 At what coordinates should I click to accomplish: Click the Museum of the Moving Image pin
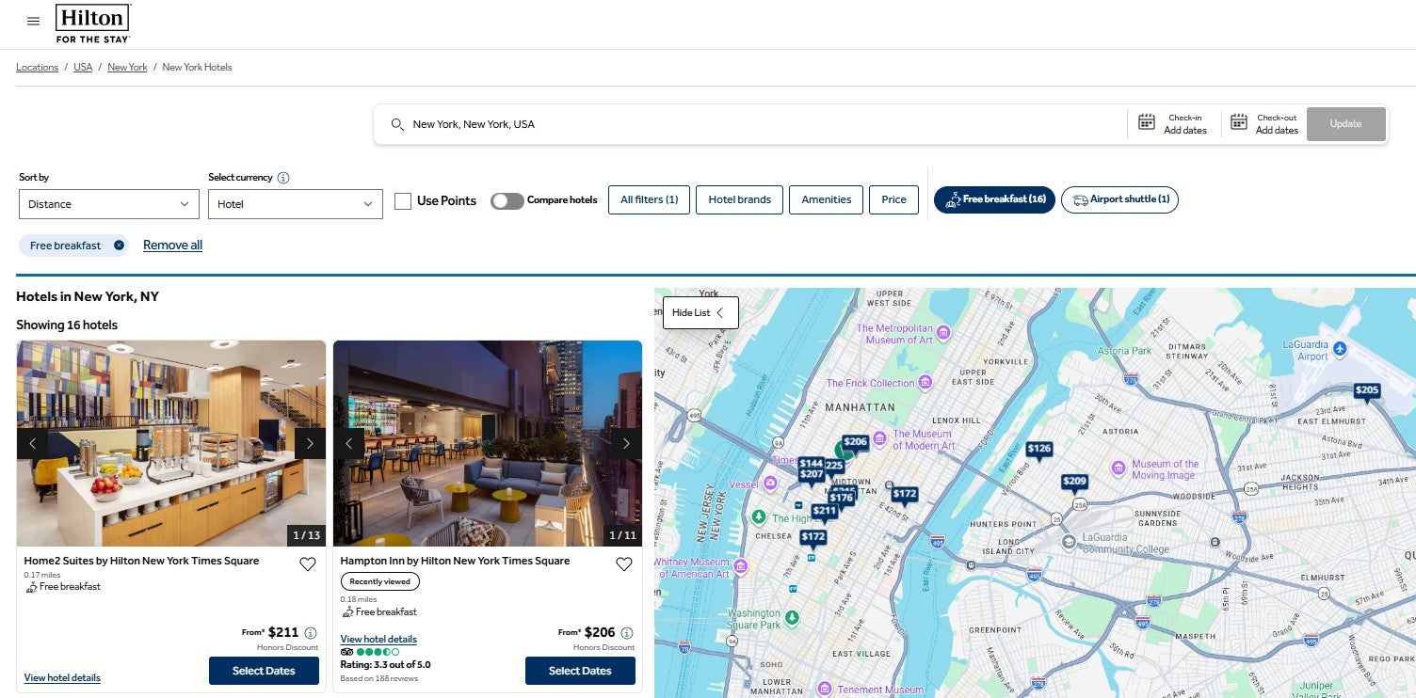(1118, 468)
